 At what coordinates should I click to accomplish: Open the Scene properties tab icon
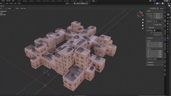pyautogui.click(x=168, y=29)
